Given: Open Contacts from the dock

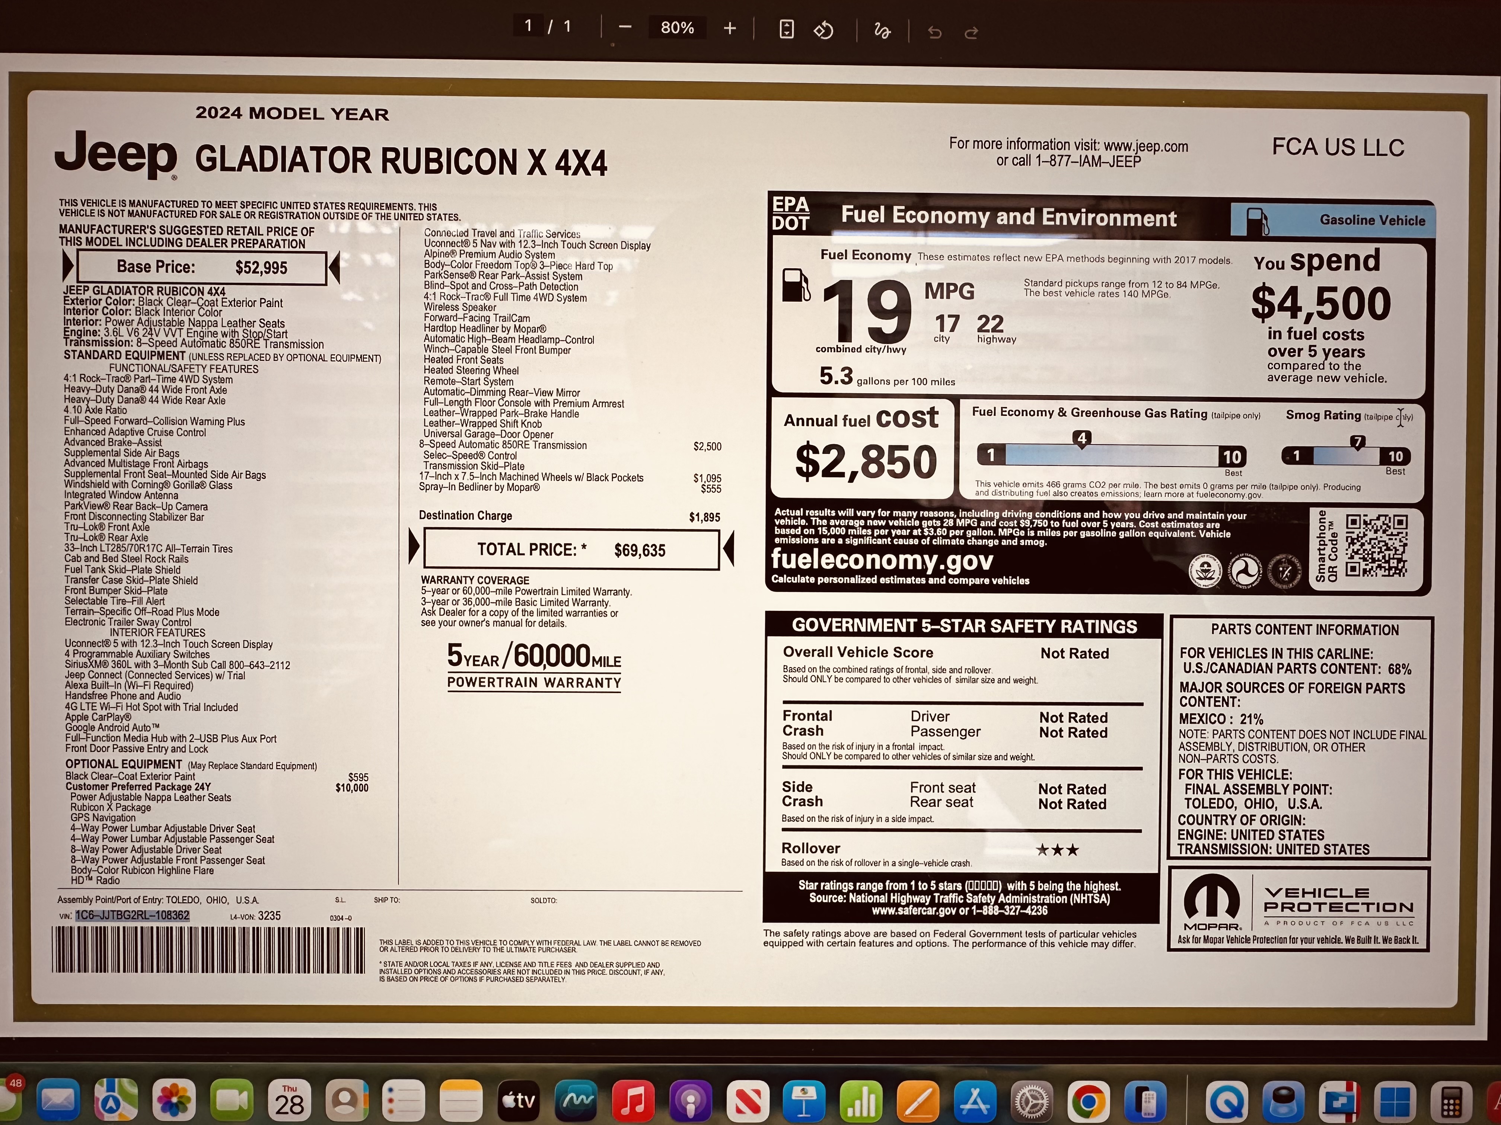Looking at the screenshot, I should 347,1100.
